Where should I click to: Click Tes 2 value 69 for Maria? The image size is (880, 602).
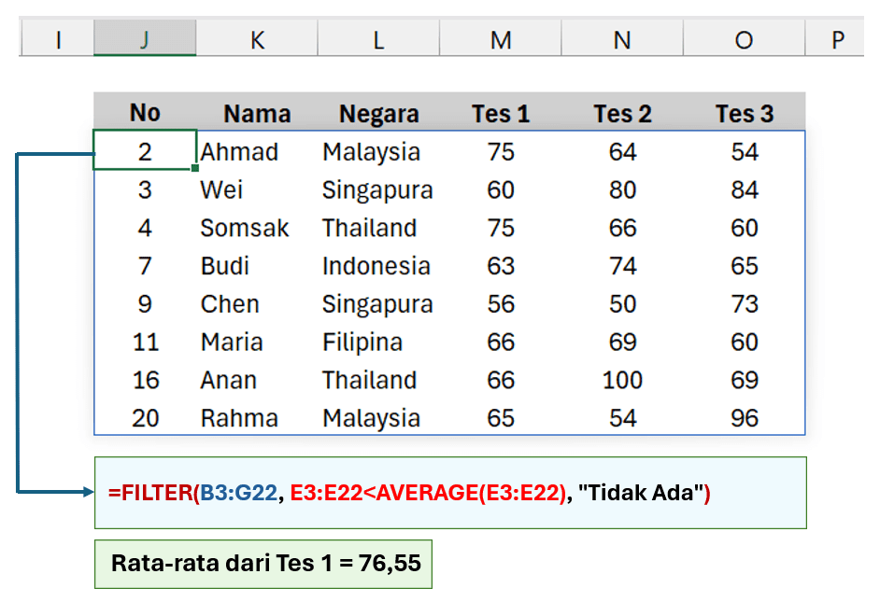coord(622,342)
